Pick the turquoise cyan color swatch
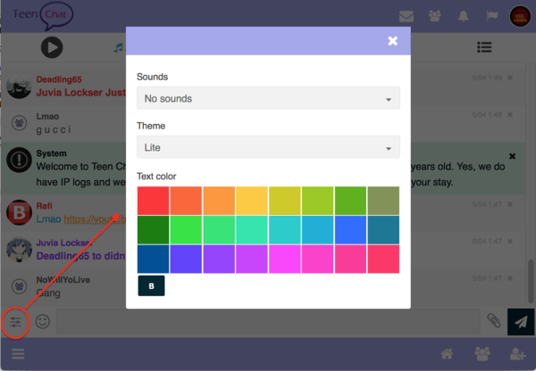Screen dimensions: 536x371 pyautogui.click(x=285, y=230)
